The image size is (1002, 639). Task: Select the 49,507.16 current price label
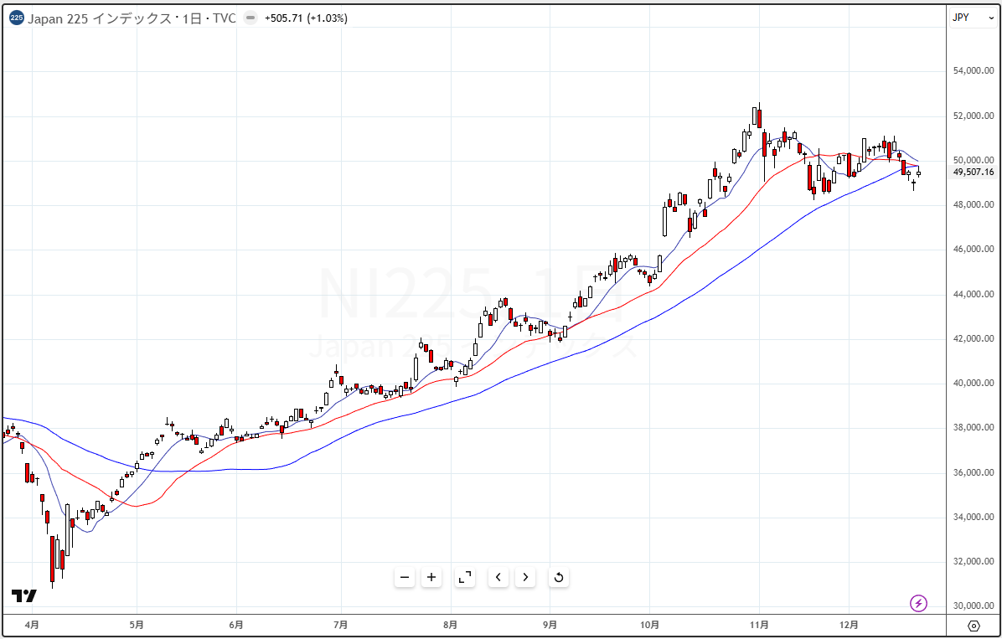point(974,173)
